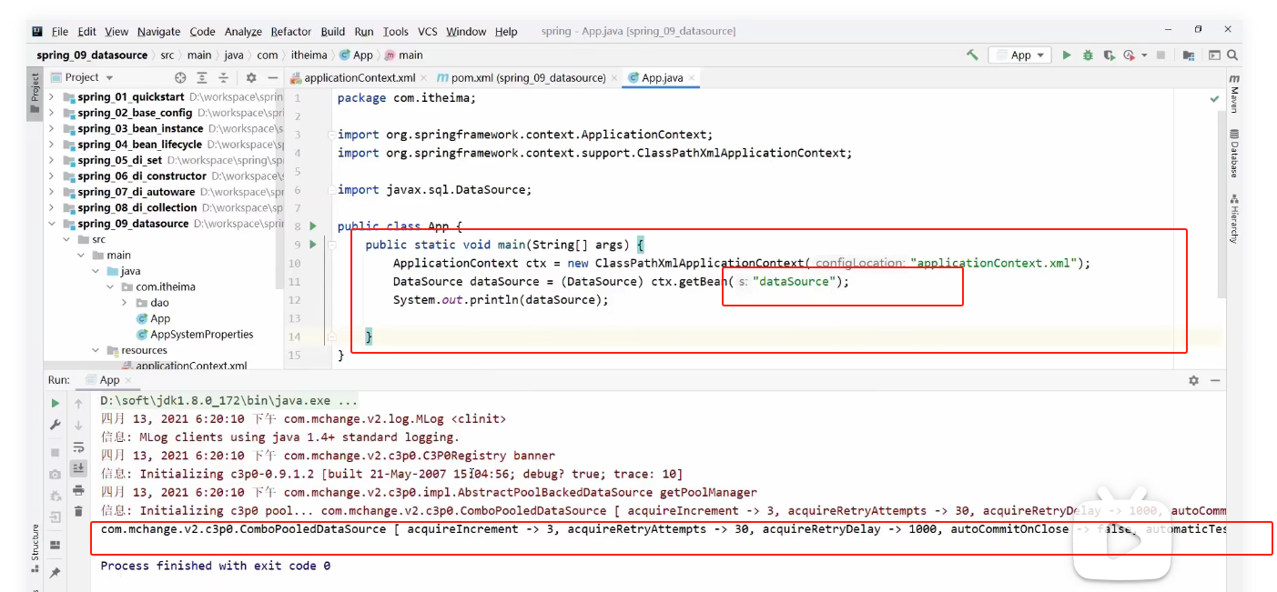
Task: Close the App tab in Run panel
Action: (127, 380)
